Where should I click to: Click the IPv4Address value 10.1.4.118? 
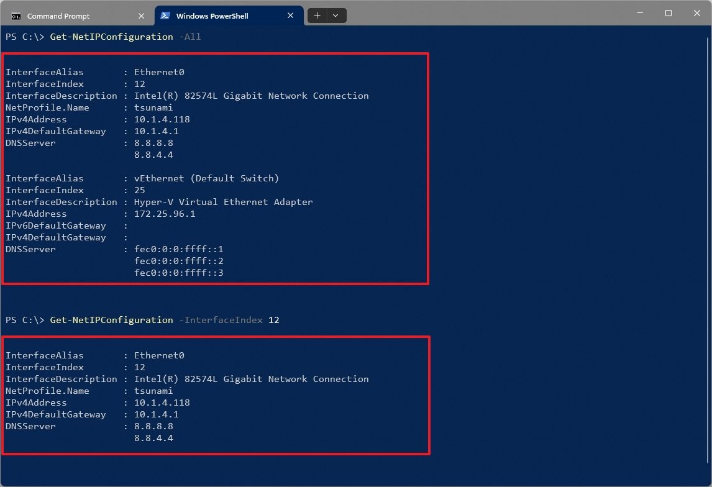(x=159, y=119)
